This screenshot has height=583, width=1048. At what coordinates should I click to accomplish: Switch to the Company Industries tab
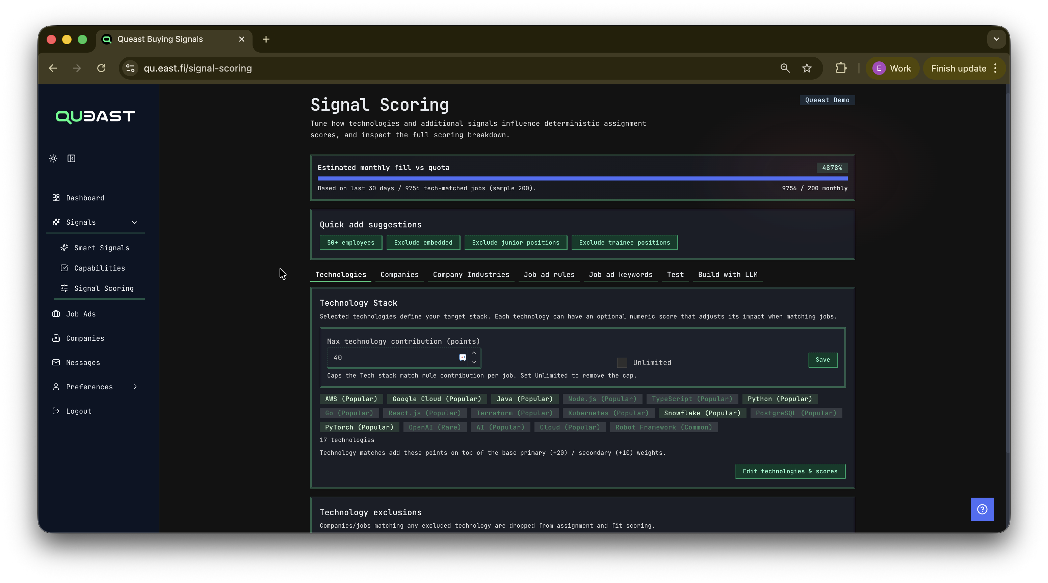(471, 274)
